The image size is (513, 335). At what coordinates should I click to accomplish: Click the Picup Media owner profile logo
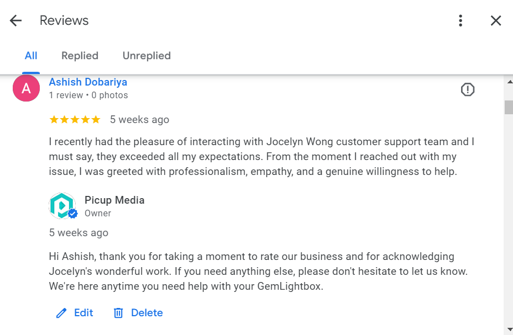click(62, 205)
